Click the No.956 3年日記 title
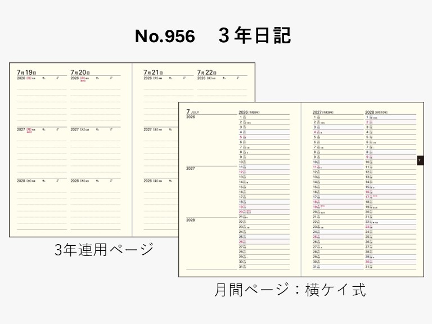This screenshot has width=432, height=324. point(213,36)
